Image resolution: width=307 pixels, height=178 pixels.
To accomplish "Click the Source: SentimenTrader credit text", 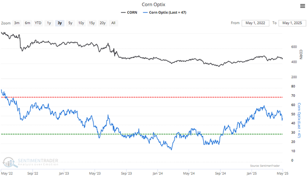I will tap(265, 166).
